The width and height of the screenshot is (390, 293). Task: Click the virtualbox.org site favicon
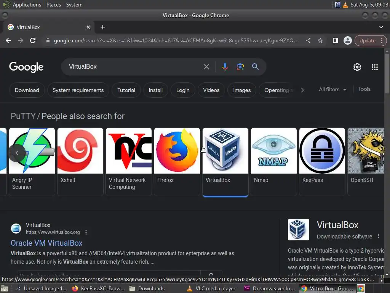pos(16,229)
